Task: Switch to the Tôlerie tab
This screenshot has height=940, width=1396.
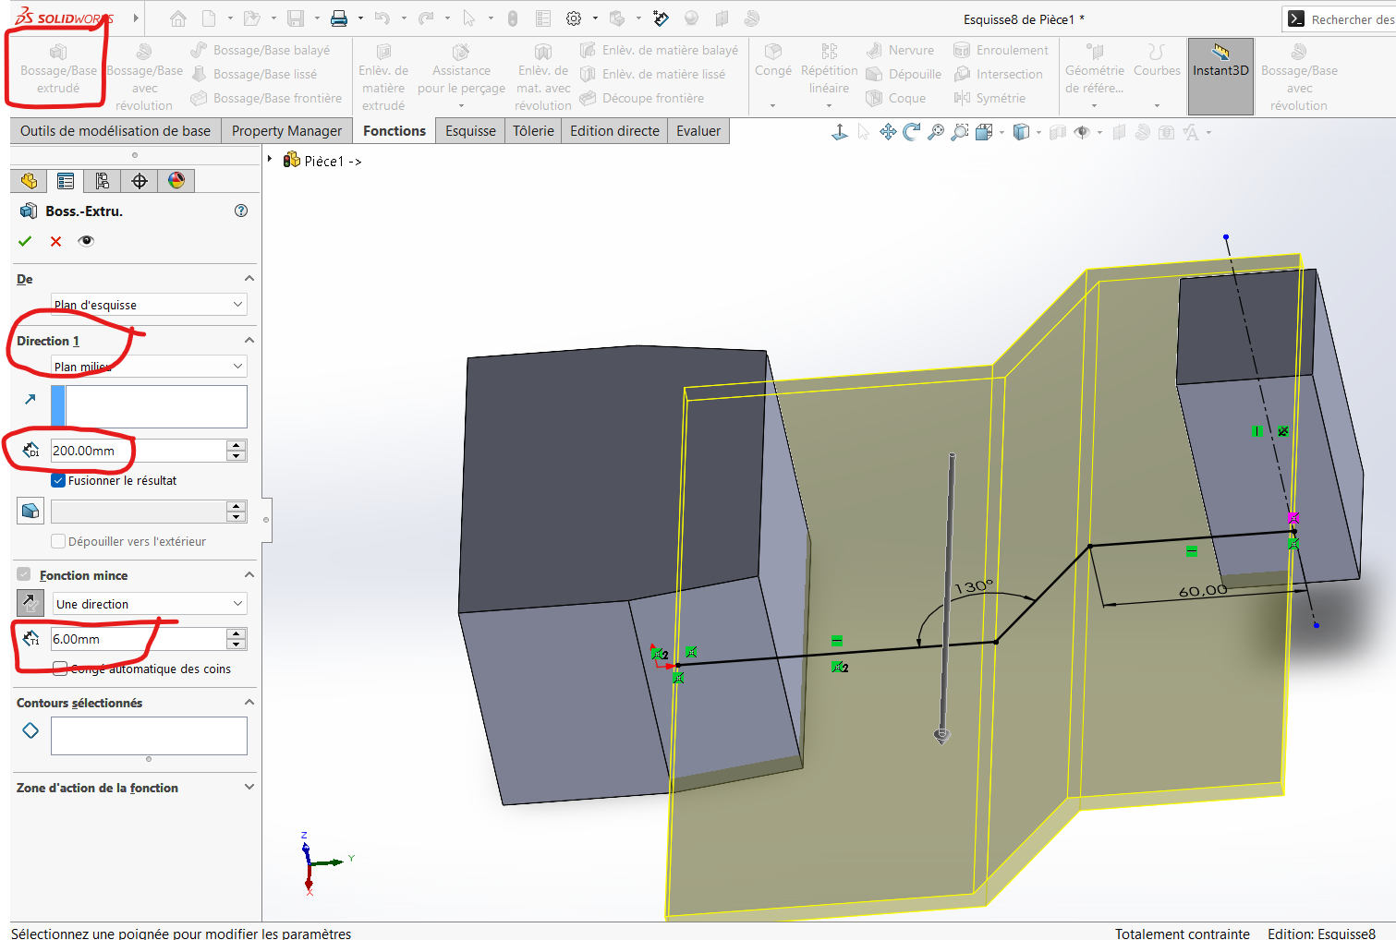Action: (533, 131)
